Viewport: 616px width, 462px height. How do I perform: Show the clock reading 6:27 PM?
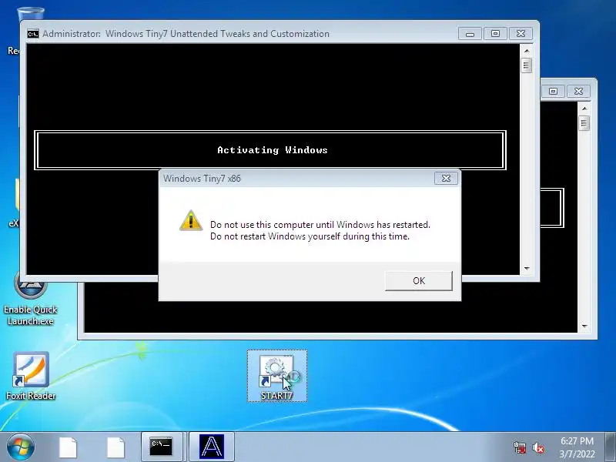tap(577, 447)
